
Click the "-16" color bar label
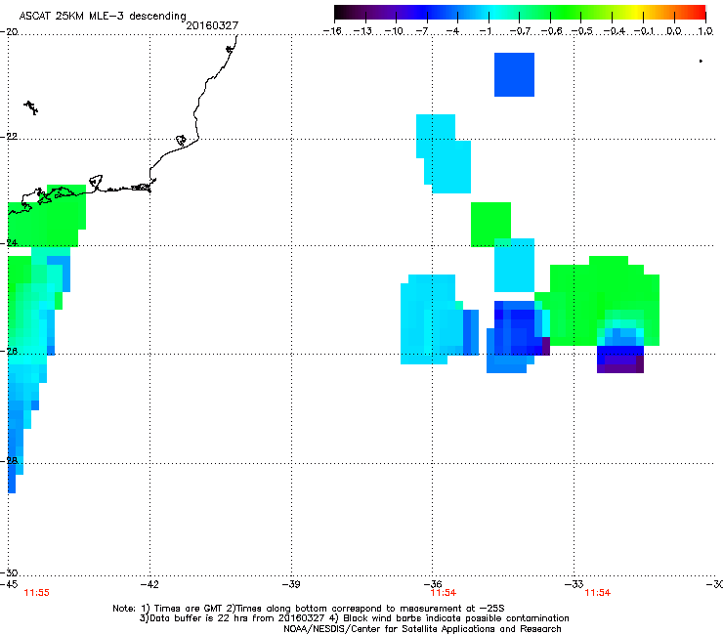[332, 31]
